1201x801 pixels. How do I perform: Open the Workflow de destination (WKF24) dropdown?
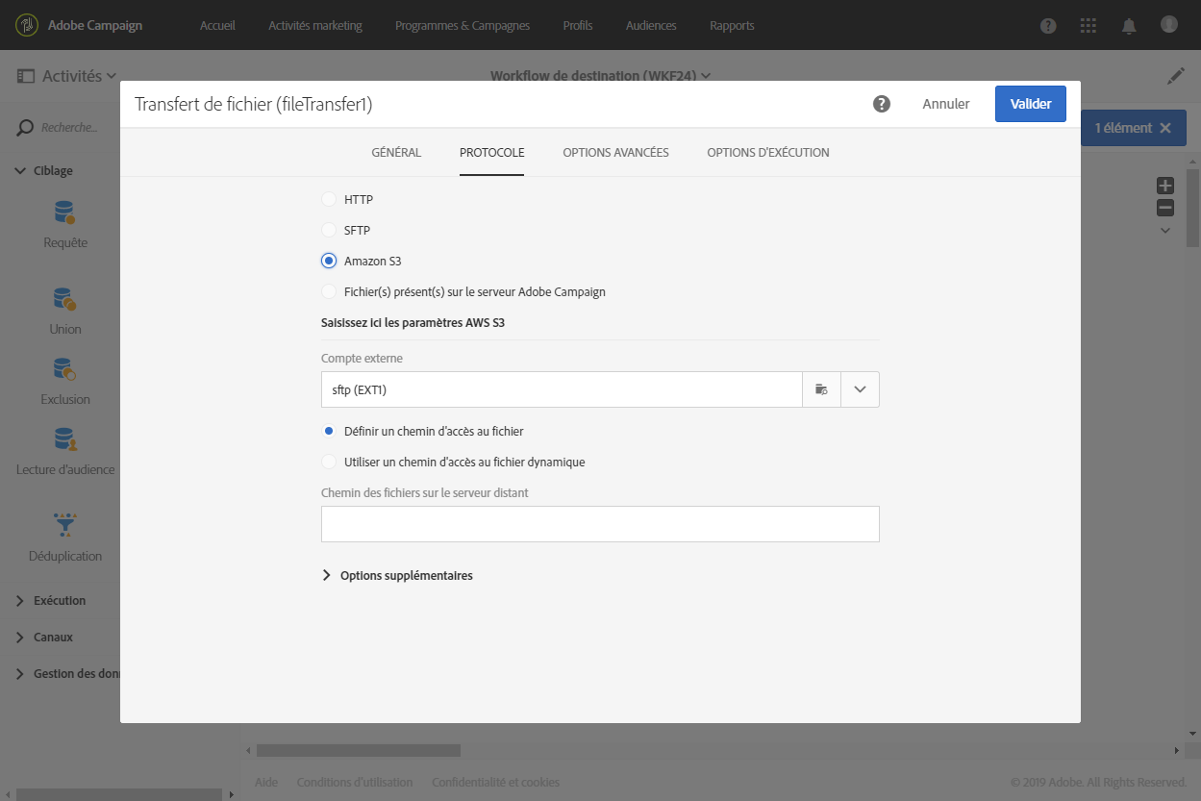[x=600, y=76]
